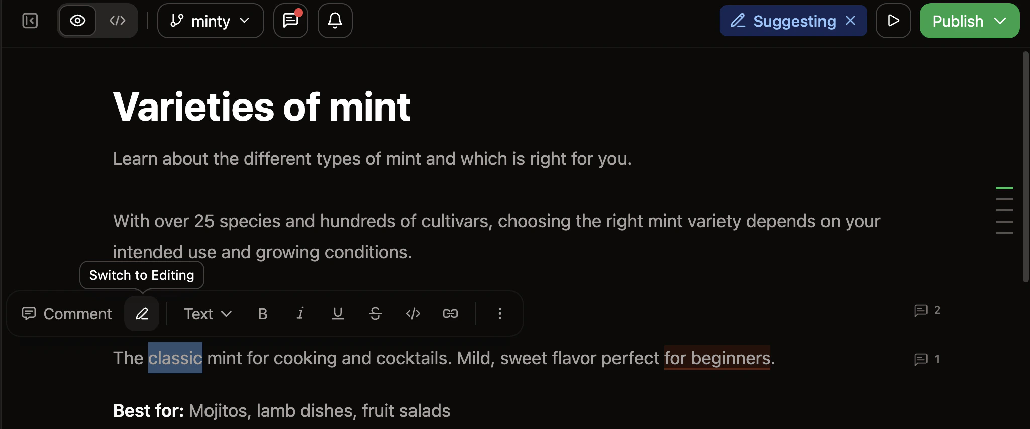Exit Suggesting mode
Viewport: 1030px width, 429px height.
851,21
